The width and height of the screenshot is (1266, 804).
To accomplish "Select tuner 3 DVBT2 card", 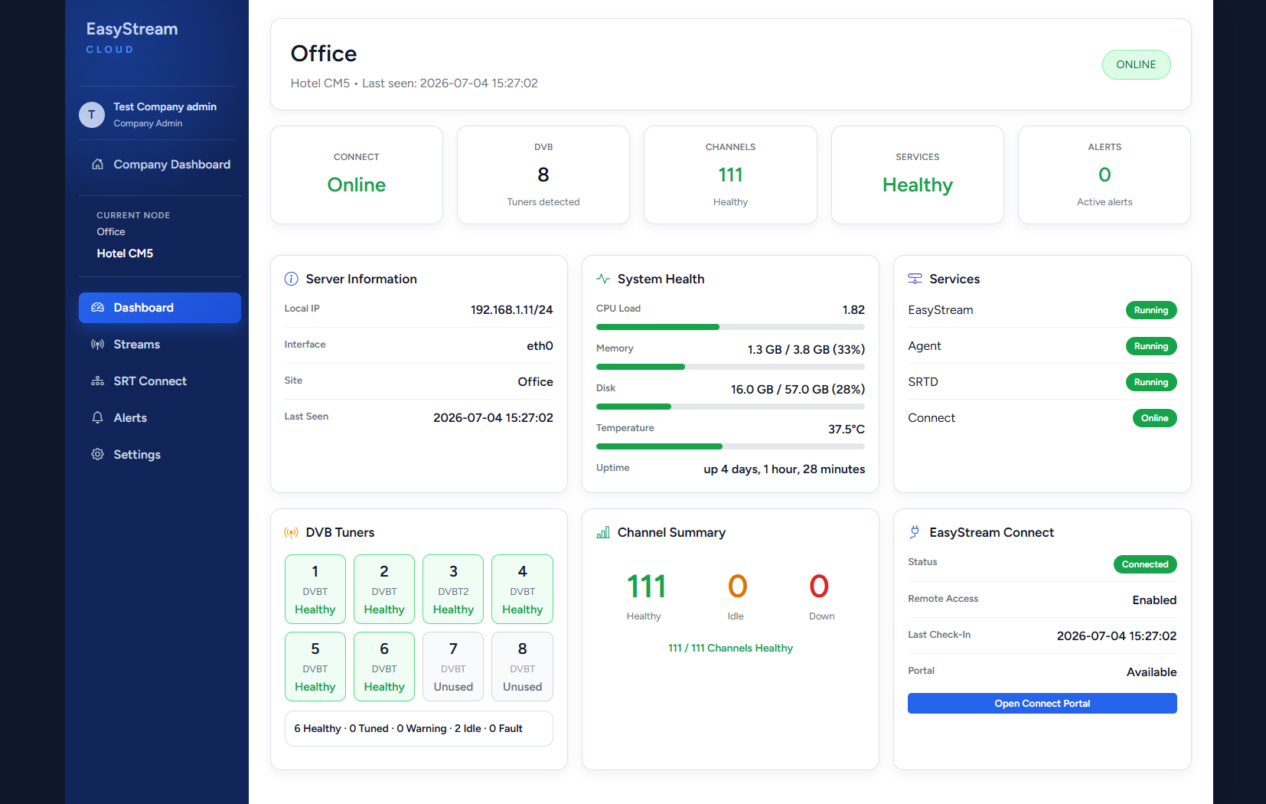I will point(453,590).
